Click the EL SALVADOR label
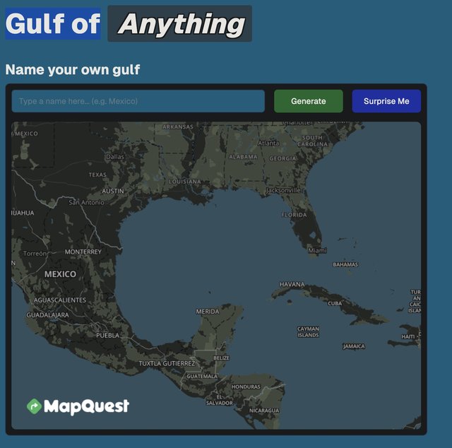The width and height of the screenshot is (452, 448). [x=220, y=400]
